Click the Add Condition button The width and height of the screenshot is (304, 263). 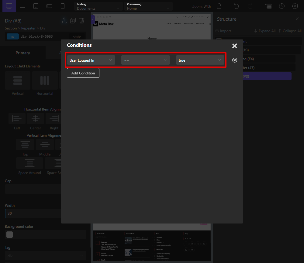coord(83,73)
